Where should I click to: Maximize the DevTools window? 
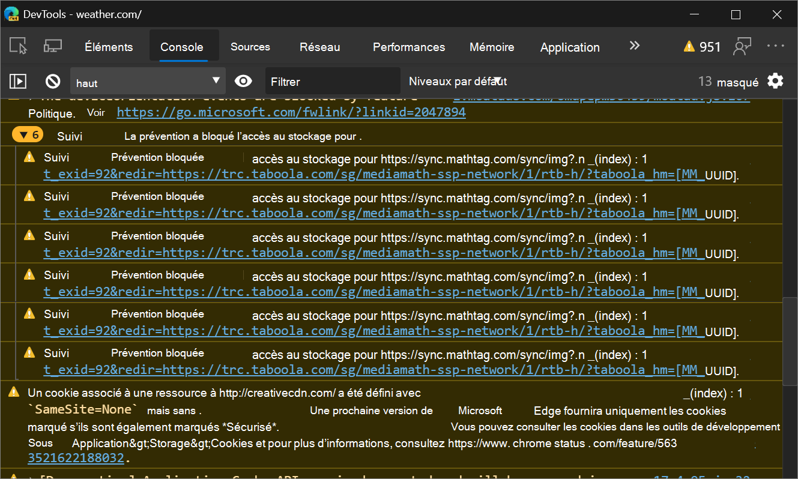(736, 15)
